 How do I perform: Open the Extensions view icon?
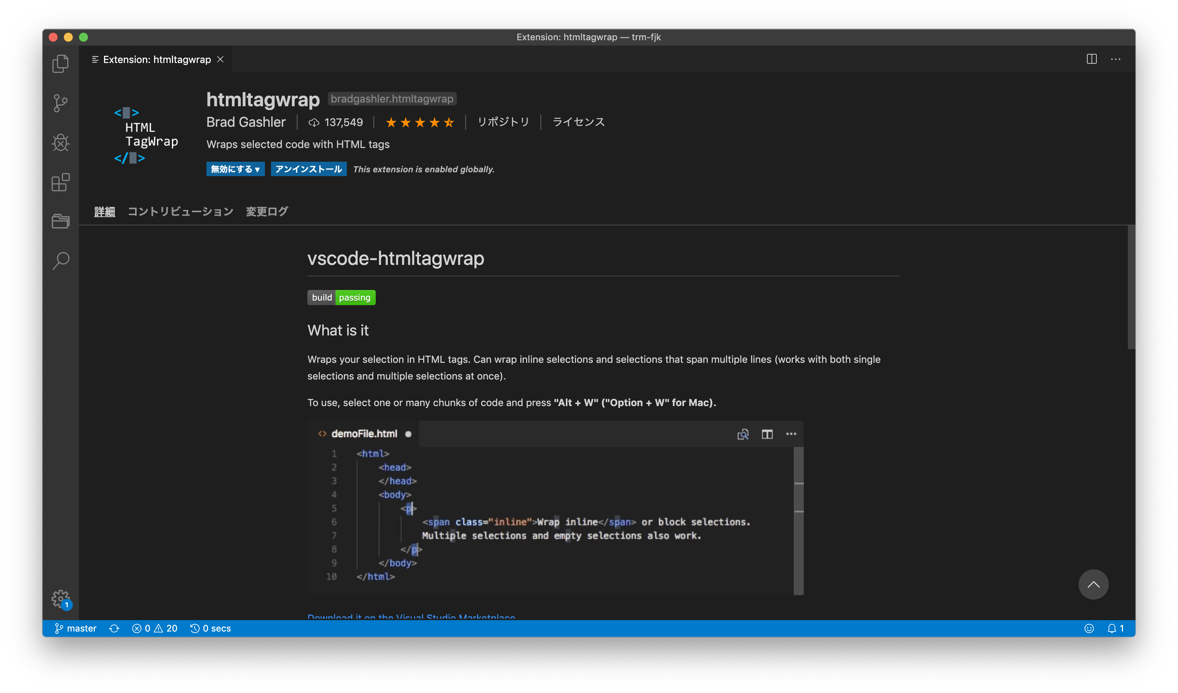(60, 182)
